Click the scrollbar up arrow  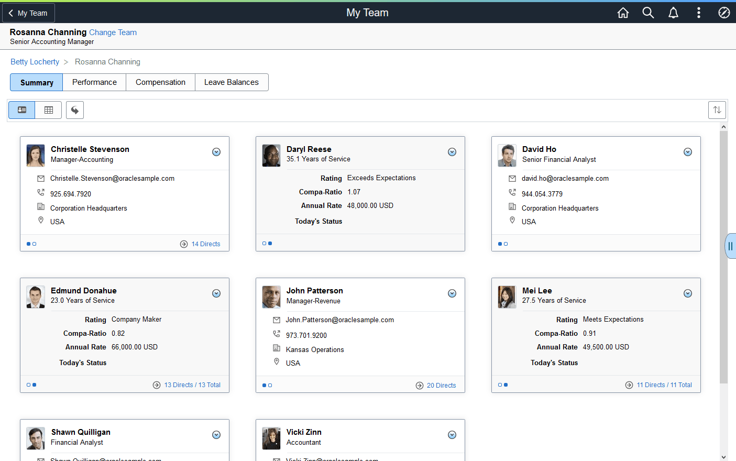click(723, 127)
